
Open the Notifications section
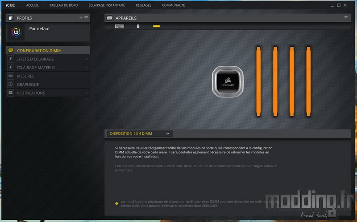pyautogui.click(x=48, y=93)
